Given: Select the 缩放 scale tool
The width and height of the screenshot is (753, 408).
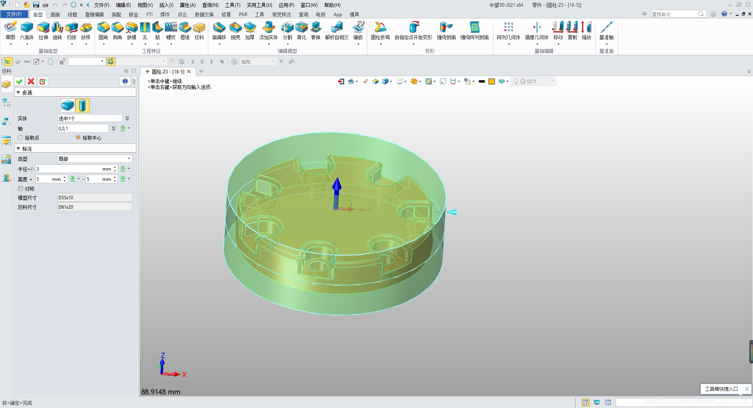Looking at the screenshot, I should [586, 31].
